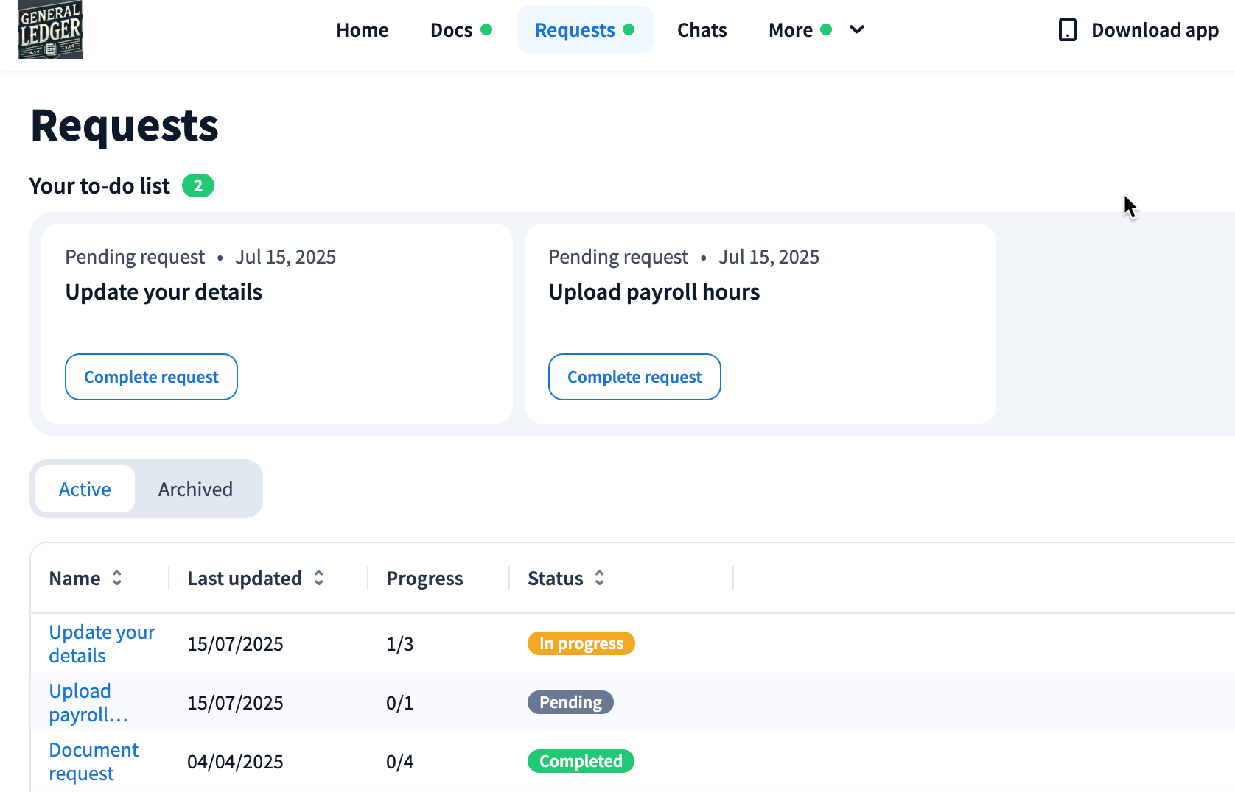The width and height of the screenshot is (1235, 792).
Task: Switch to the Archived requests tab
Action: click(x=195, y=489)
